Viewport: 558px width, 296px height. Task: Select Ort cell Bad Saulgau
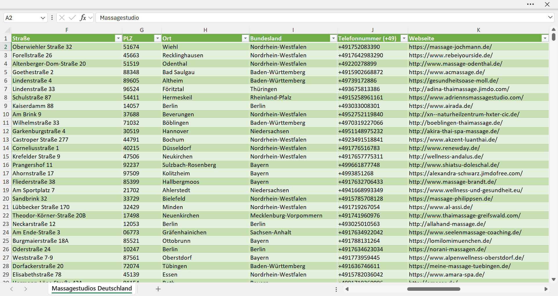(205, 72)
